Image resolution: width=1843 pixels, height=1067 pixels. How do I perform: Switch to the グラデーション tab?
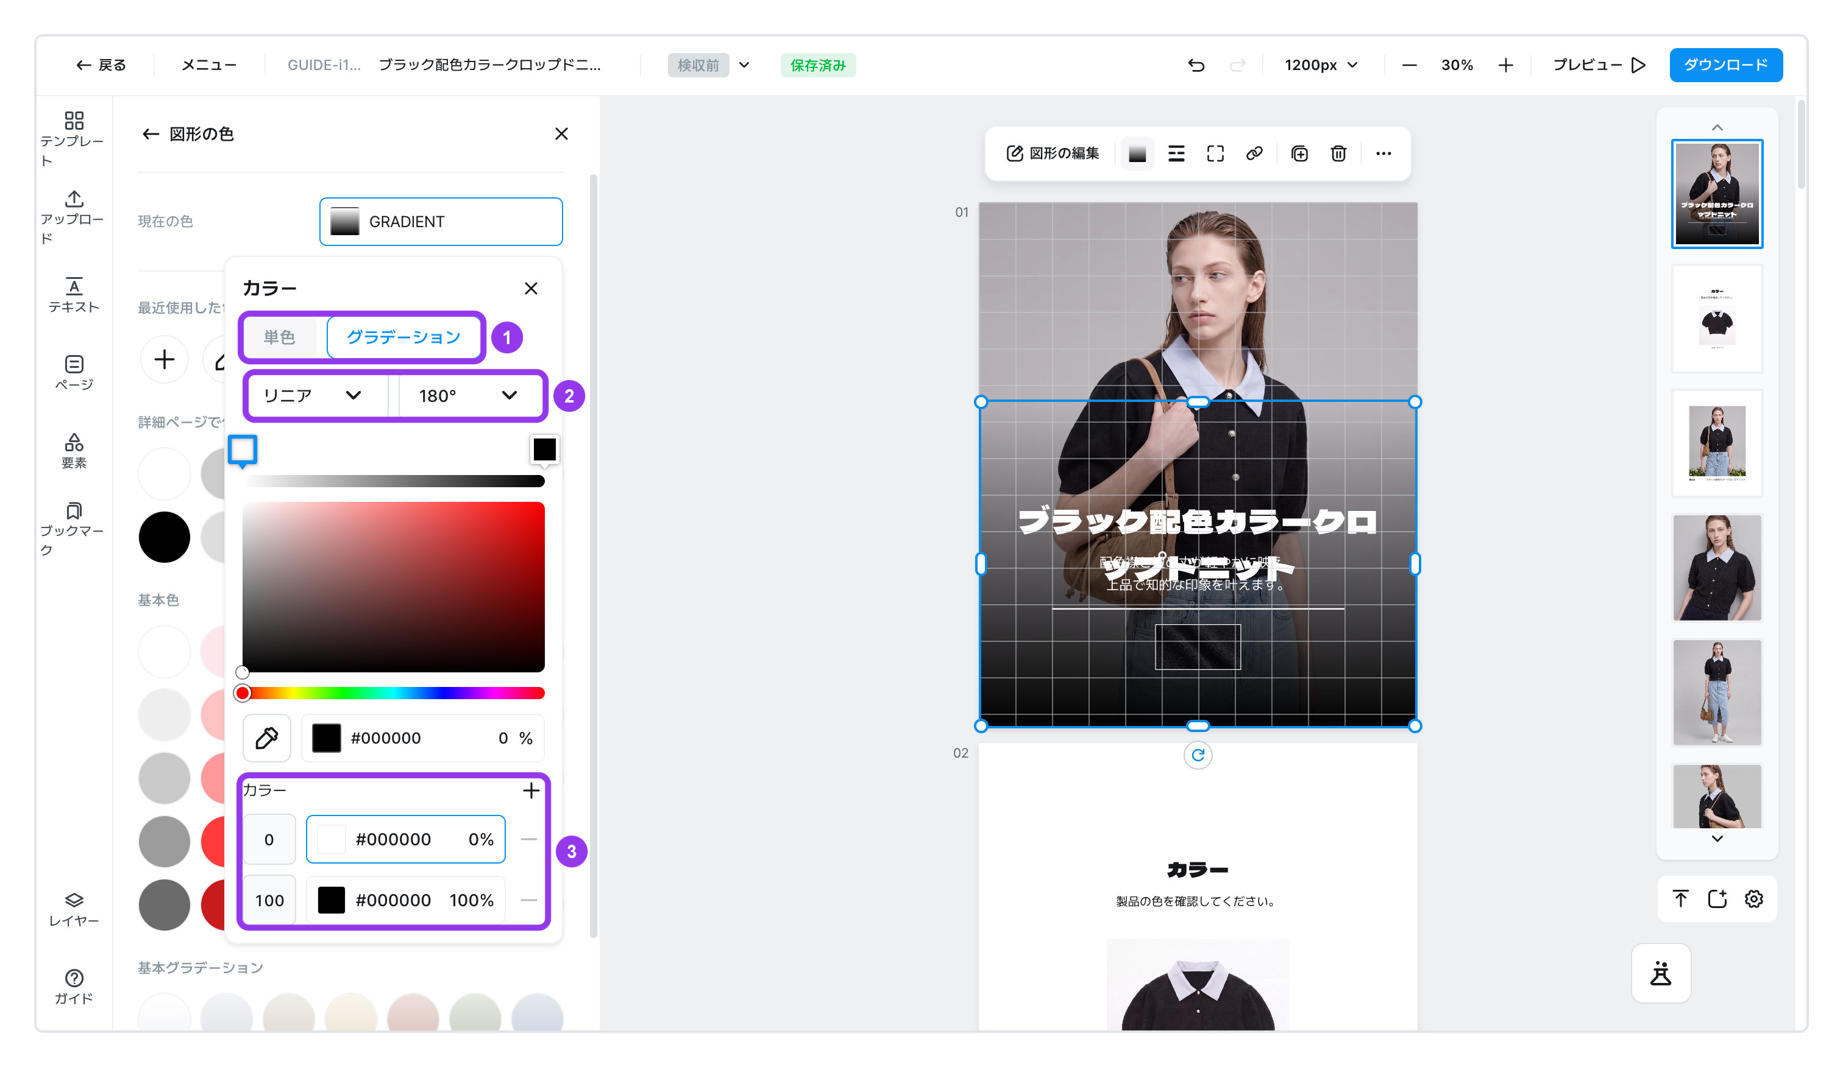(403, 337)
